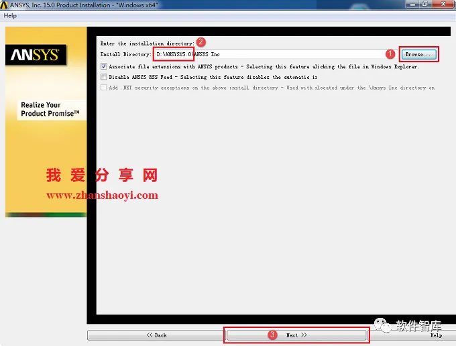Go back with the << Back button

(x=156, y=335)
